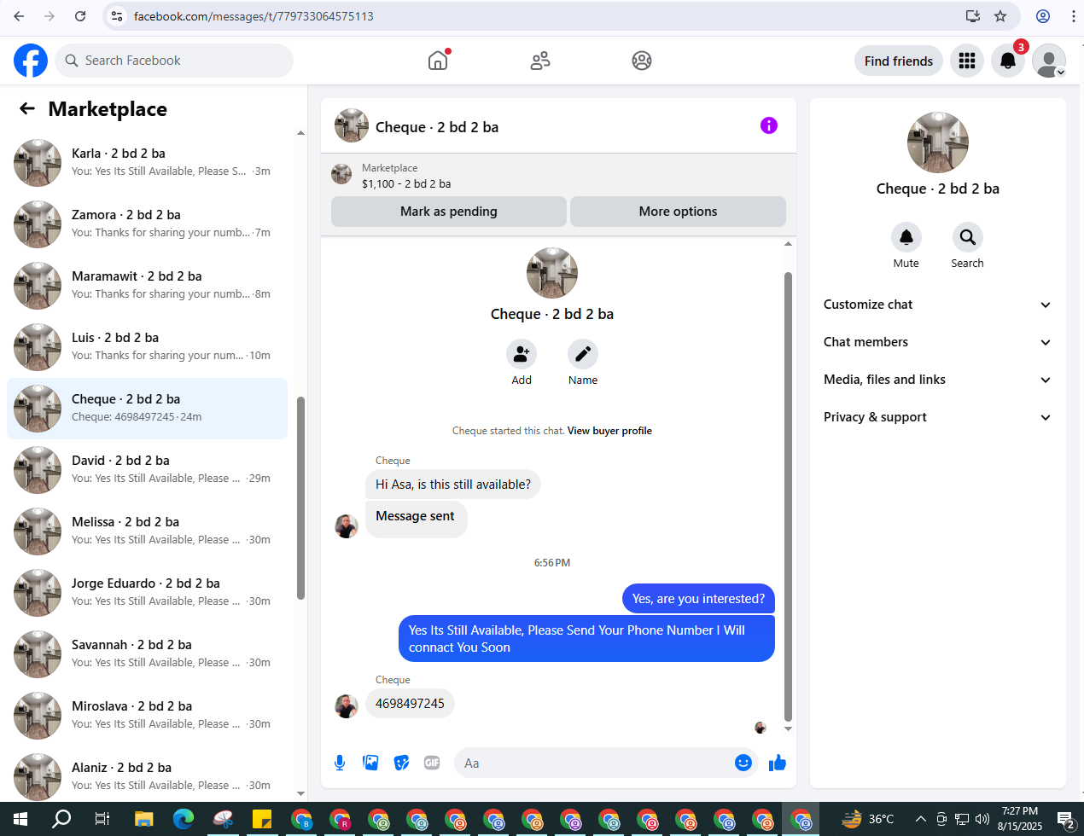Search in conversation with magnifier icon
The height and width of the screenshot is (836, 1084).
coord(967,237)
